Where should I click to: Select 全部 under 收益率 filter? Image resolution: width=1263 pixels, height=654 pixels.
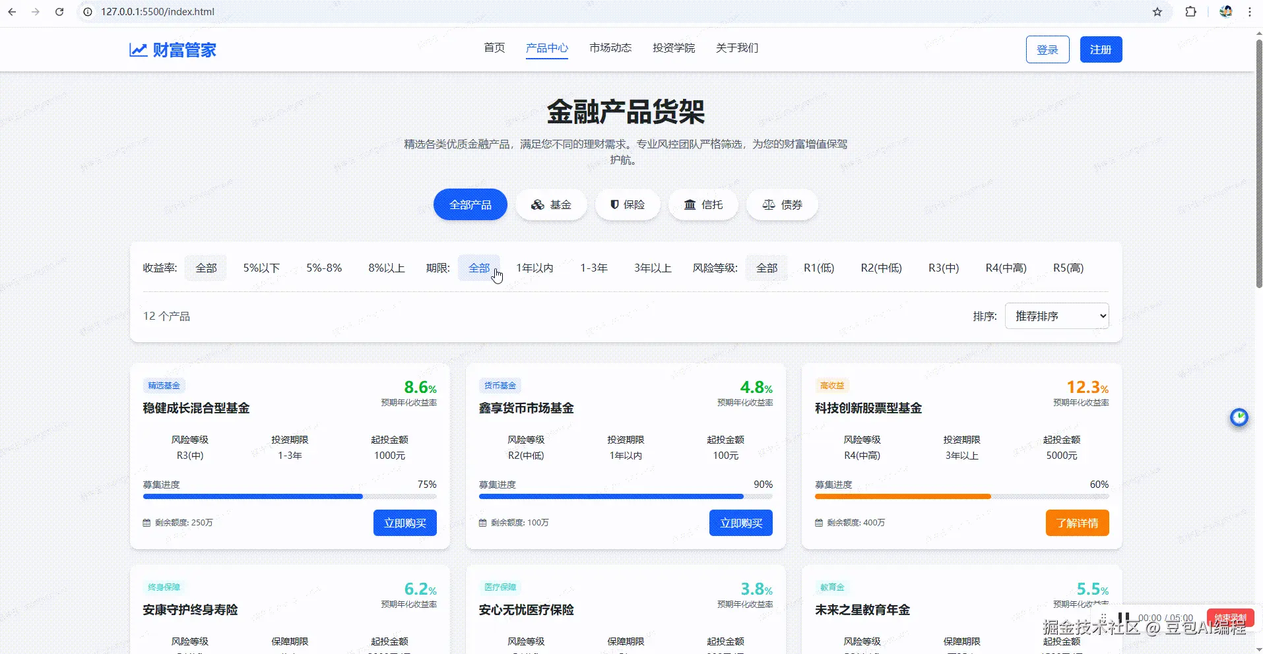tap(206, 268)
